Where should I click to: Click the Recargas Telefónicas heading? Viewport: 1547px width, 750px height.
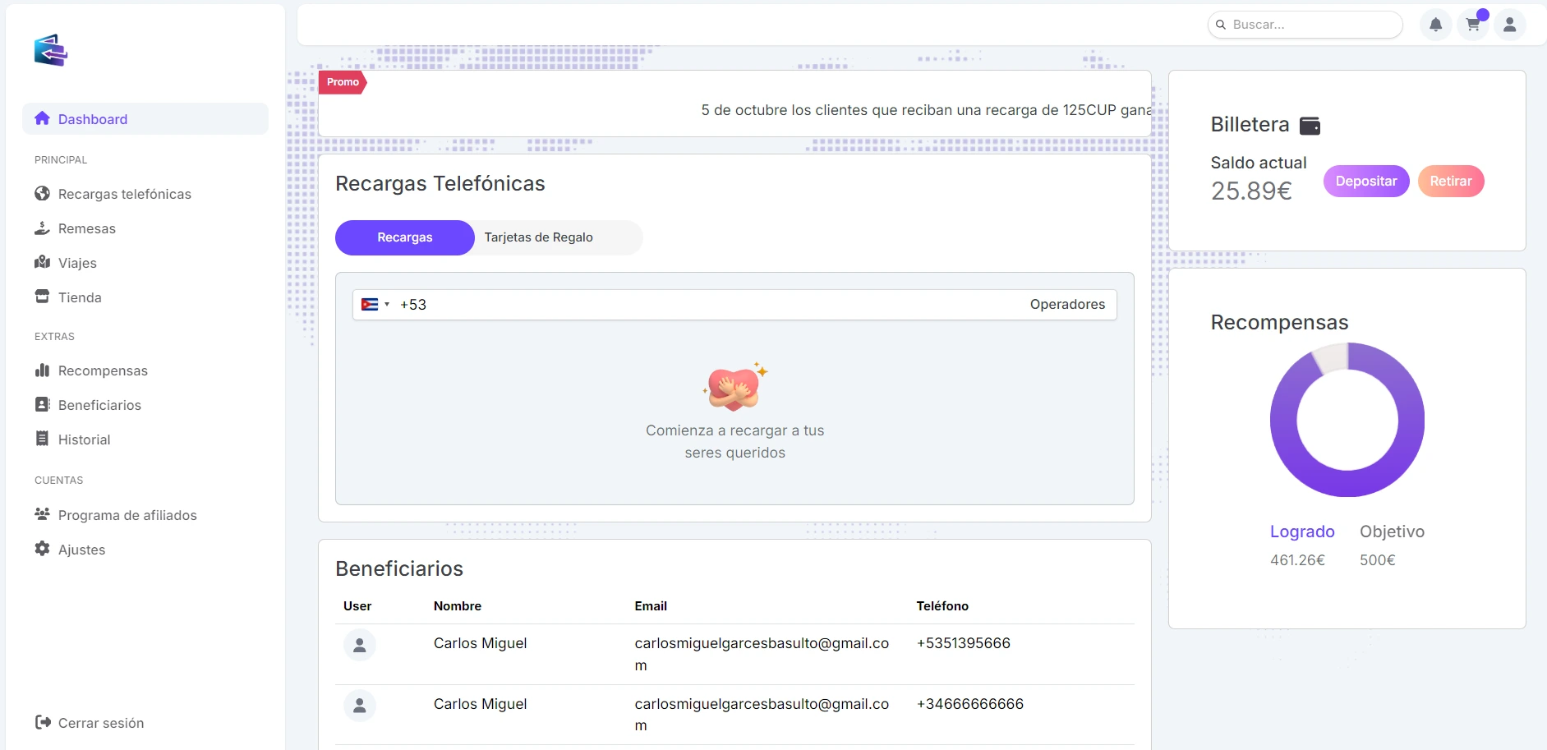point(440,183)
